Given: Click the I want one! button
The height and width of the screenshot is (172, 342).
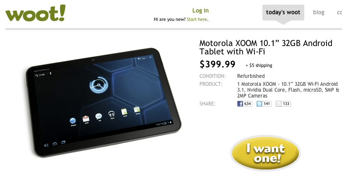Looking at the screenshot, I should [x=265, y=153].
